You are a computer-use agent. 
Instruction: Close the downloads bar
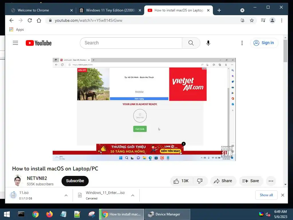click(x=282, y=195)
